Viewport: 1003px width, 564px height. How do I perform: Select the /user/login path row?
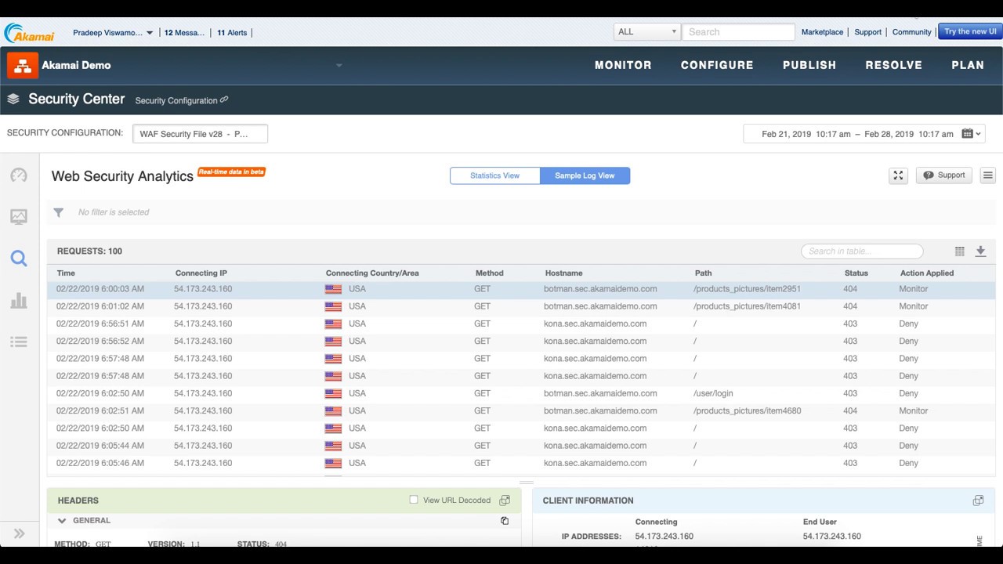pos(521,393)
